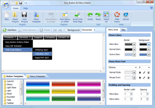Enable the Background checkbox
Viewport: 155px width, 108px height.
tap(66, 30)
